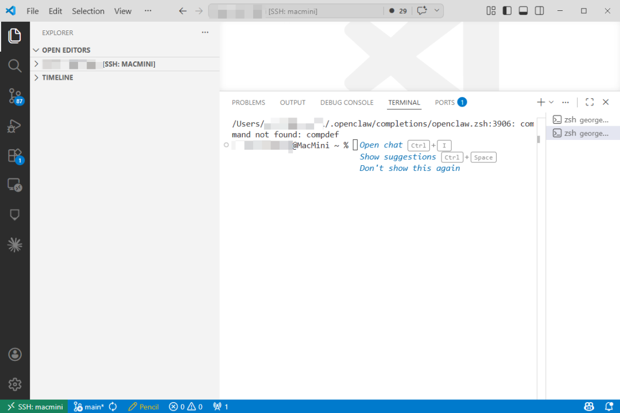This screenshot has height=413, width=620.
Task: Open Source Control view with 87 badge
Action: (x=15, y=96)
